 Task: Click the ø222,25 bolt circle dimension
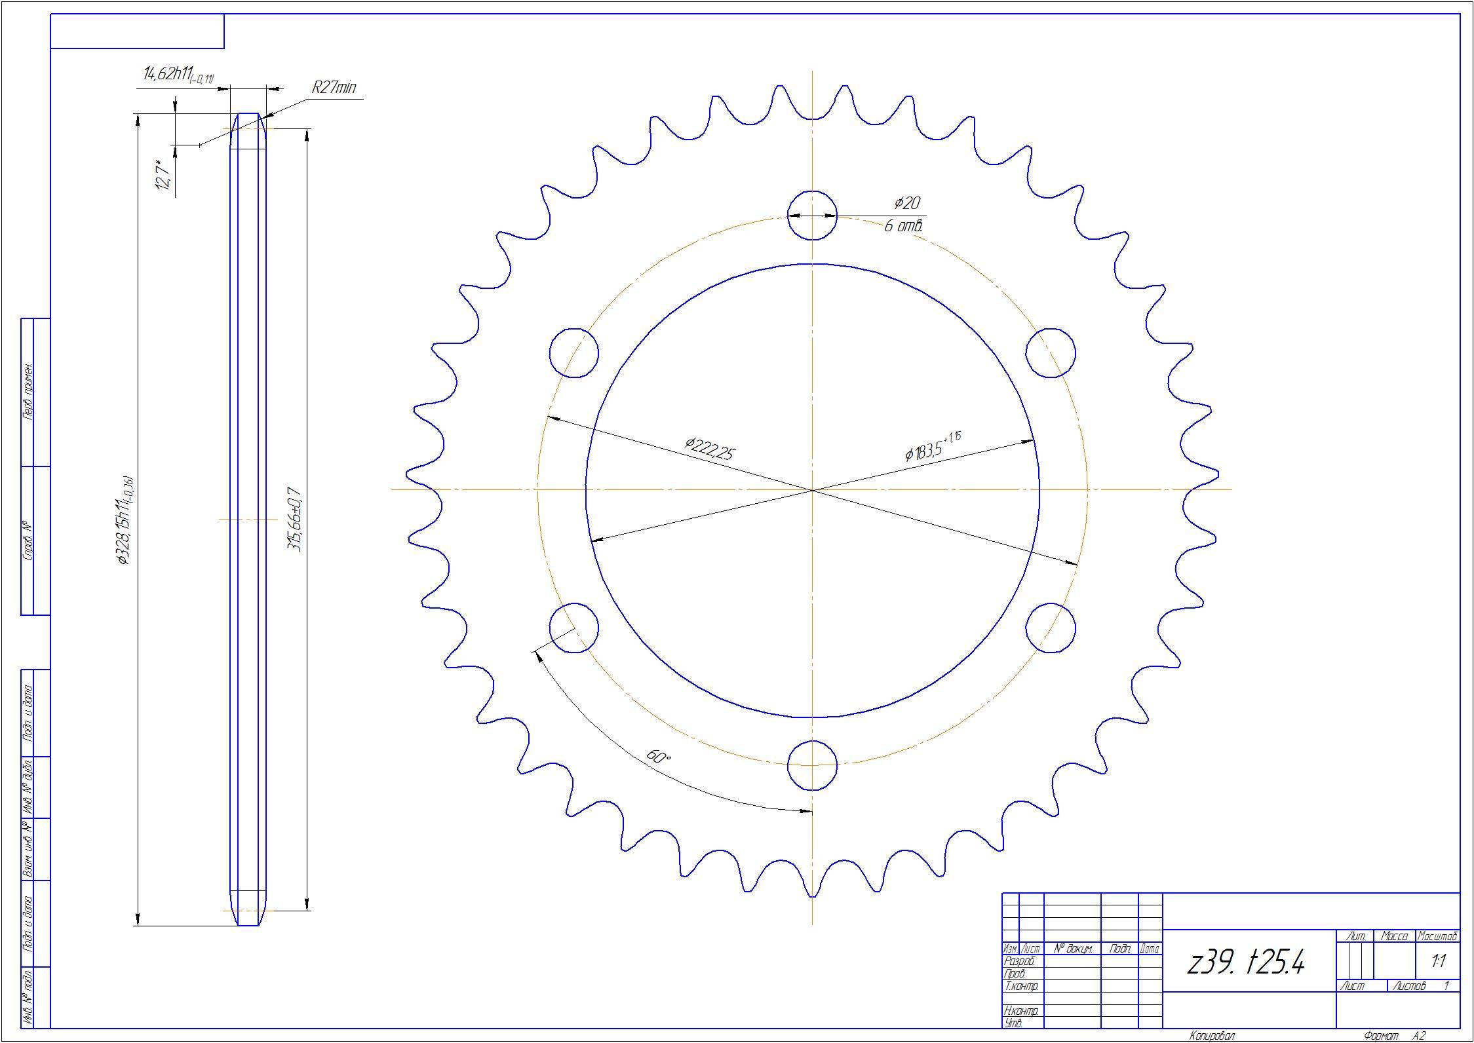pos(710,449)
